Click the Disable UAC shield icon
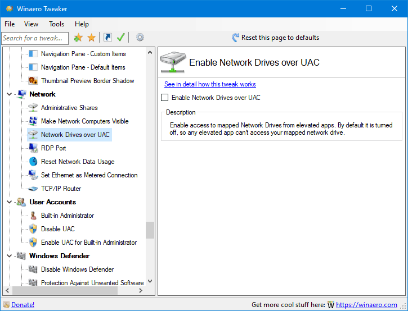The height and width of the screenshot is (311, 408). coord(33,229)
